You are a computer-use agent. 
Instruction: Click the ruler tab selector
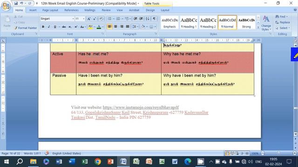(x=3, y=40)
